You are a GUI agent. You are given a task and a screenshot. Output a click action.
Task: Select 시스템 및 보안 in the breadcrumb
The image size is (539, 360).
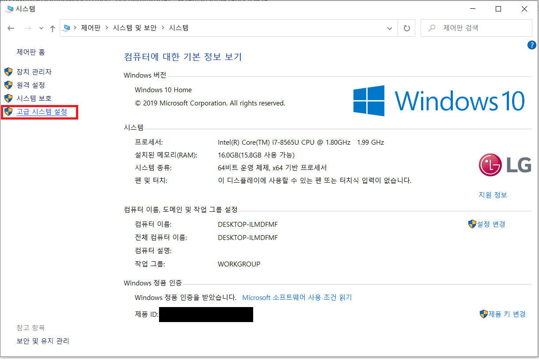tap(135, 28)
